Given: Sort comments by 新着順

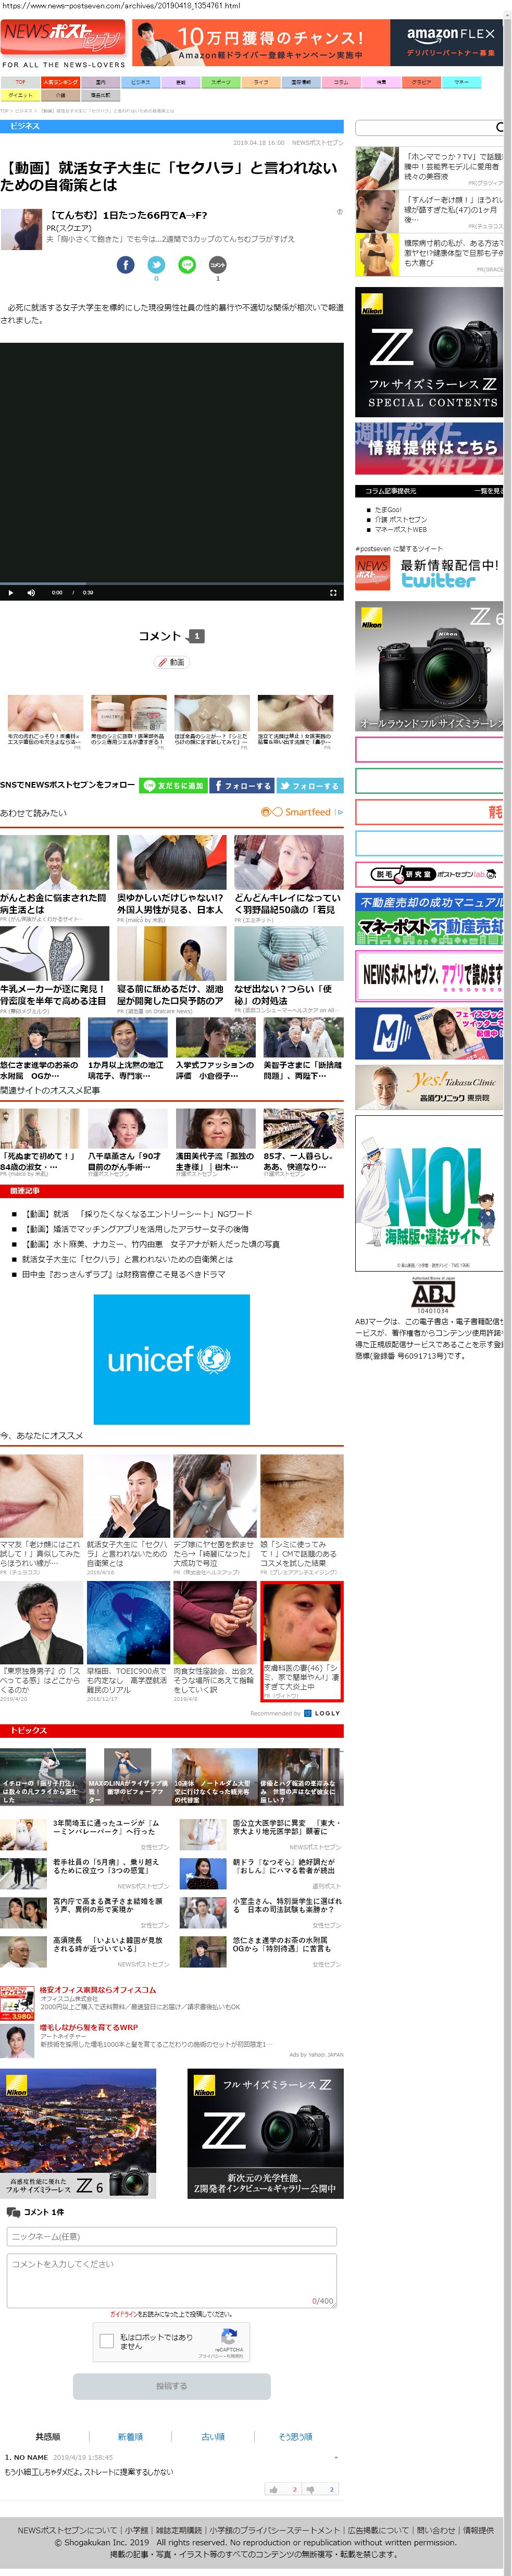Looking at the screenshot, I should 130,2436.
